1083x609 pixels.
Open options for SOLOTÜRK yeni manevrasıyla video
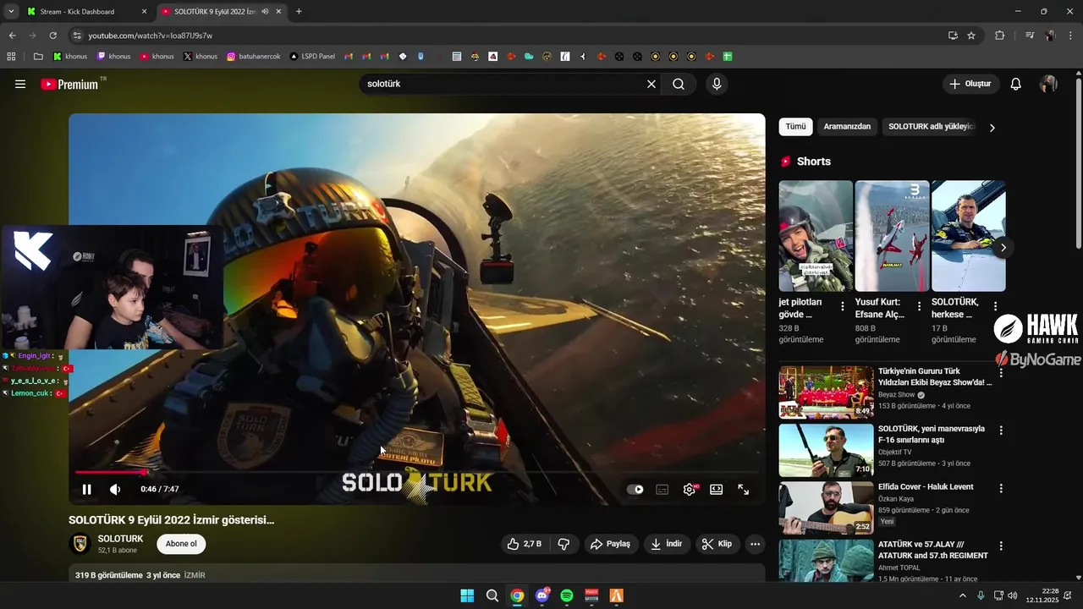[1001, 431]
